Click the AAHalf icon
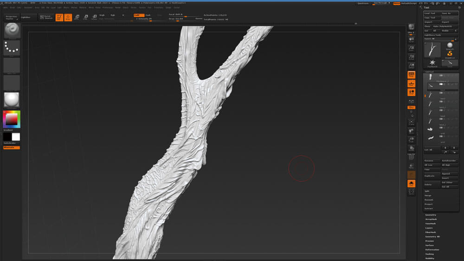 click(411, 66)
